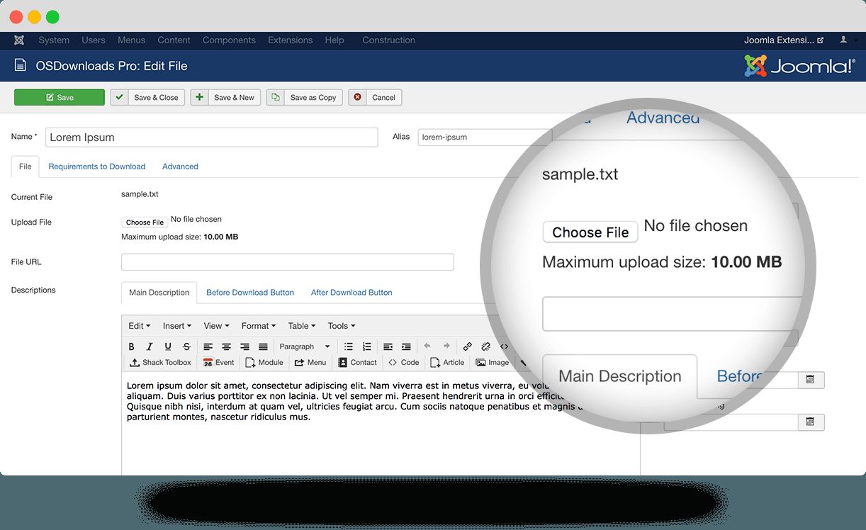
Task: Open the Menus menu
Action: [x=132, y=40]
